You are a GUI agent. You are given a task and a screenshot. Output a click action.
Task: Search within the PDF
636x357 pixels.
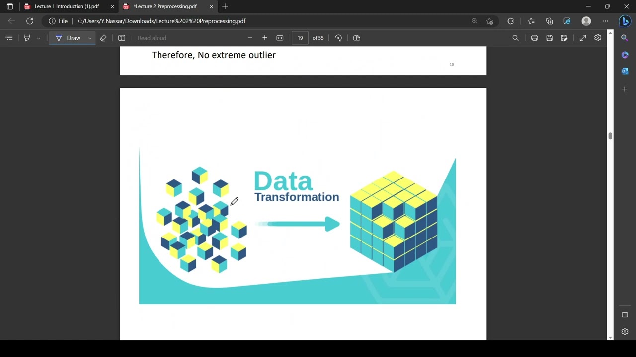tap(515, 38)
